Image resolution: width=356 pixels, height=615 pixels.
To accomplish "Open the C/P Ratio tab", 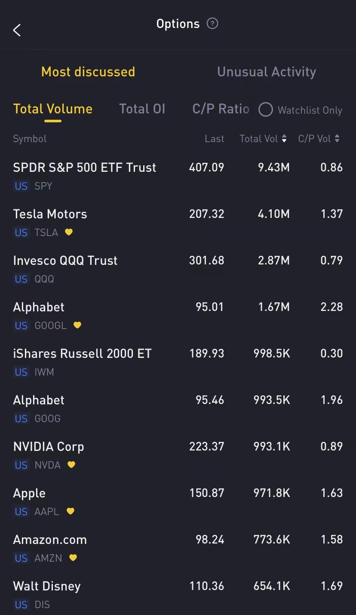I will pyautogui.click(x=221, y=109).
